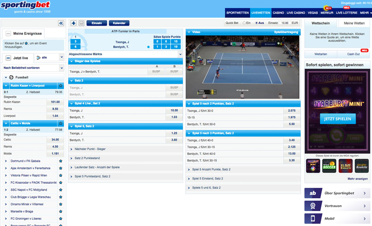Expand Spiele 5 und 6, Satz 2
This screenshot has height=226, width=372.
coord(189,188)
